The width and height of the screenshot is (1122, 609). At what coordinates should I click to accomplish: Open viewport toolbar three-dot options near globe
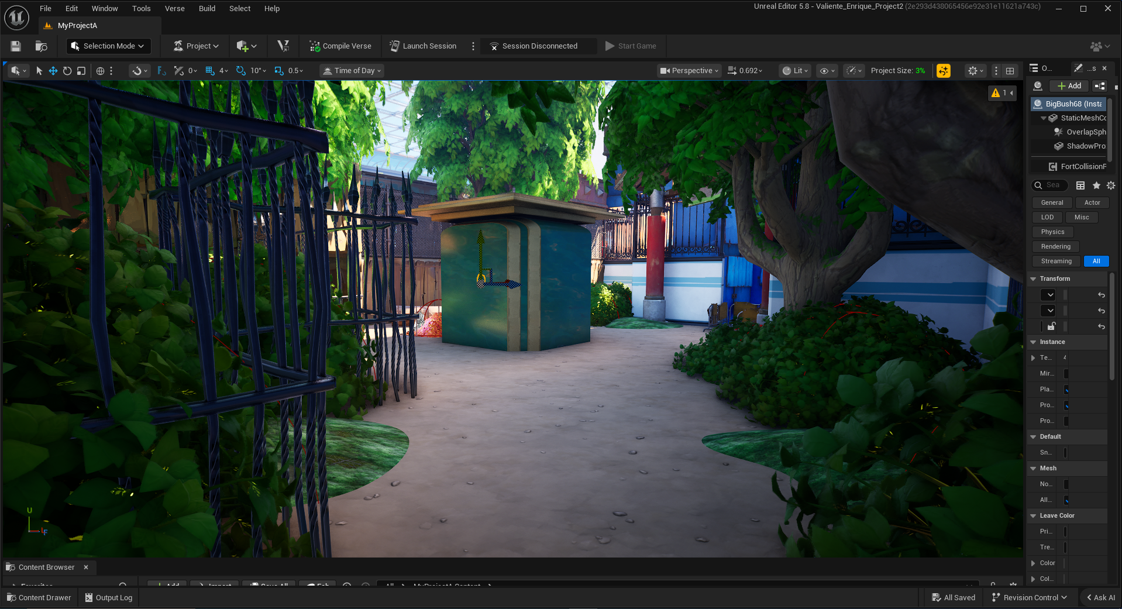[x=111, y=71]
